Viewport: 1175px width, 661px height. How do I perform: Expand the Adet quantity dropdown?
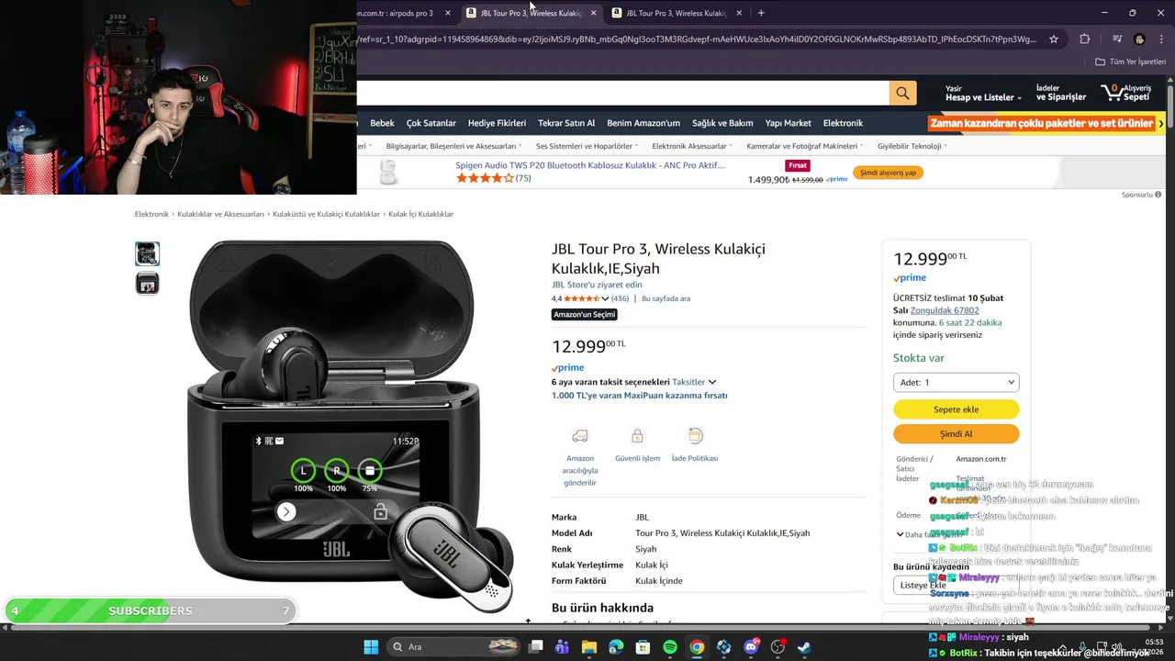(x=956, y=383)
